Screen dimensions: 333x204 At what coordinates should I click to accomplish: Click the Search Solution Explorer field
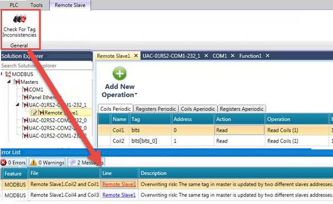(x=47, y=66)
